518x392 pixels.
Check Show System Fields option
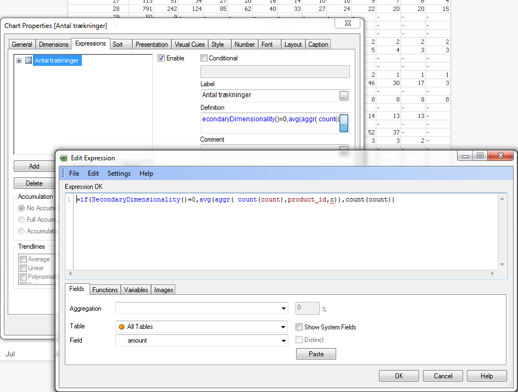coord(299,327)
